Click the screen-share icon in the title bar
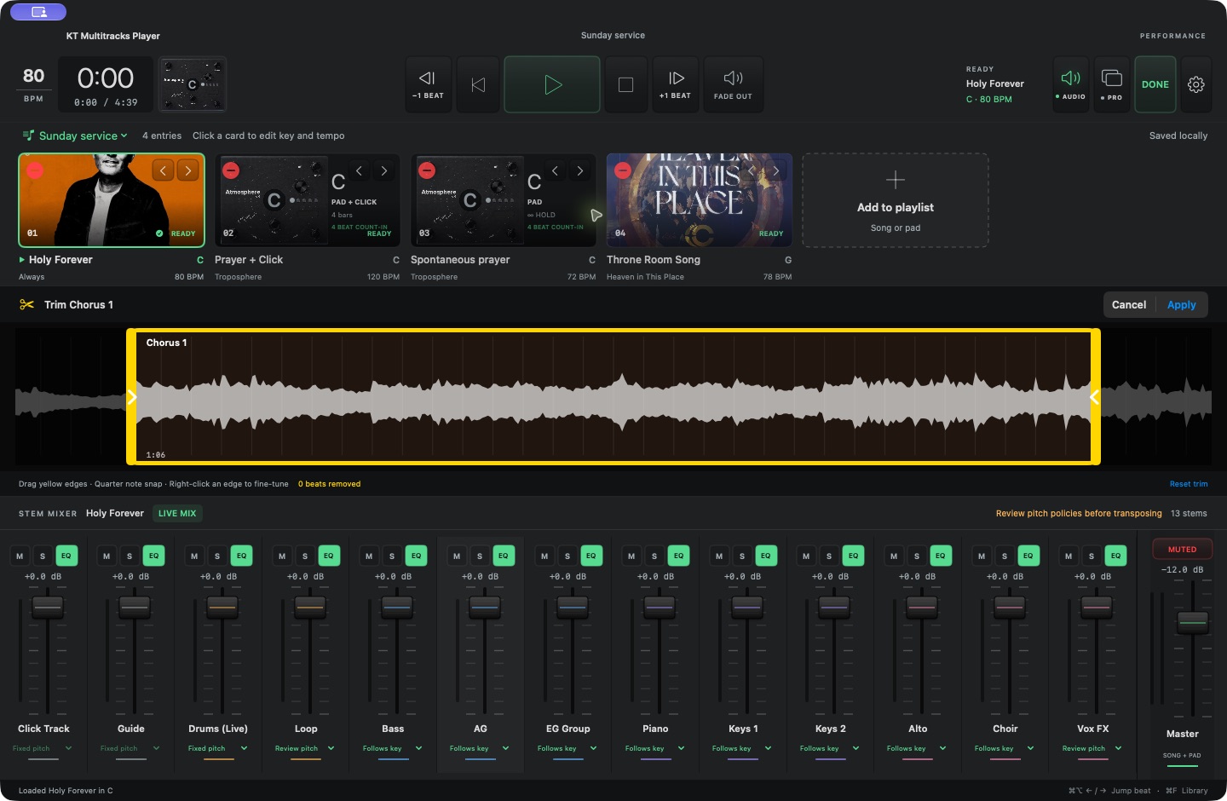Viewport: 1227px width, 801px height. pyautogui.click(x=38, y=12)
